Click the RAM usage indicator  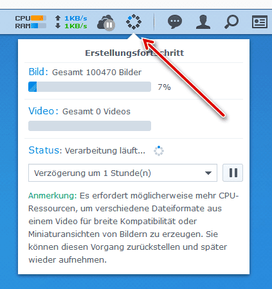(31, 26)
